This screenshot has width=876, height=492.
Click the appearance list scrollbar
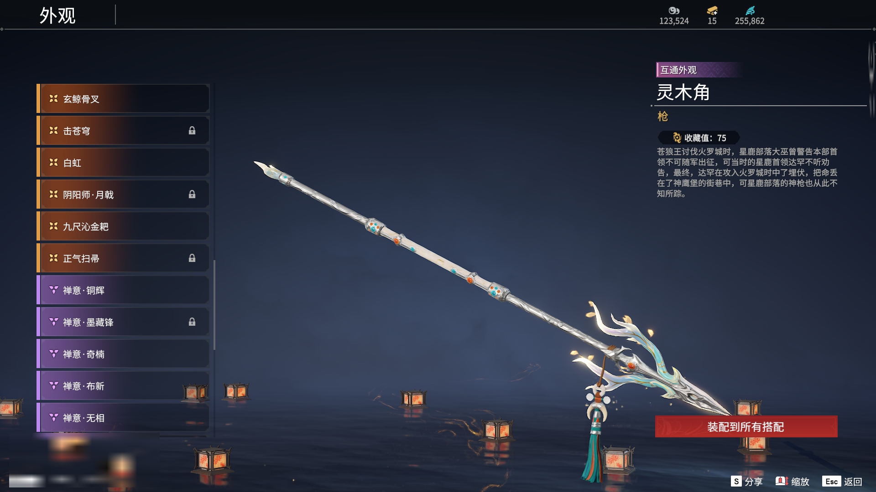pos(214,305)
